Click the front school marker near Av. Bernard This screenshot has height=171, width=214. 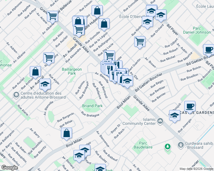point(79,156)
